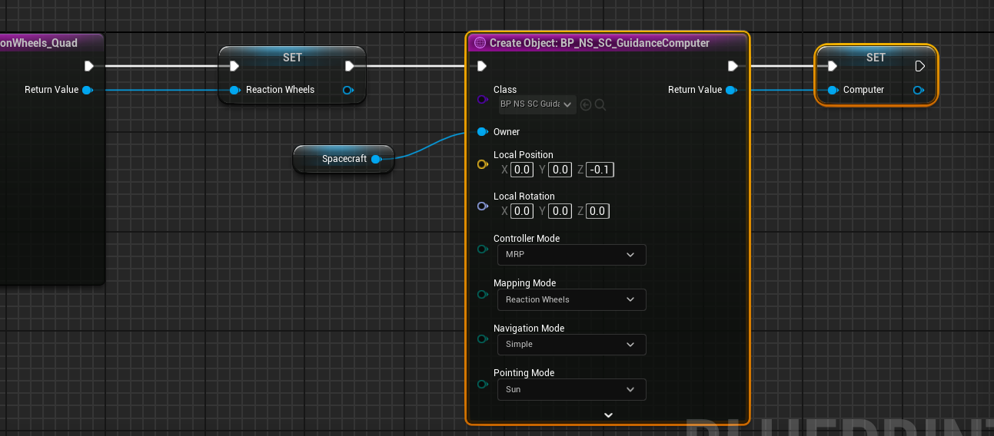The width and height of the screenshot is (994, 436).
Task: Click the Browse magnifier icon beside Class
Action: click(600, 104)
